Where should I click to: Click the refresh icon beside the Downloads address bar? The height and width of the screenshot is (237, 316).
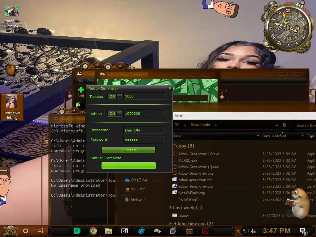(x=284, y=125)
